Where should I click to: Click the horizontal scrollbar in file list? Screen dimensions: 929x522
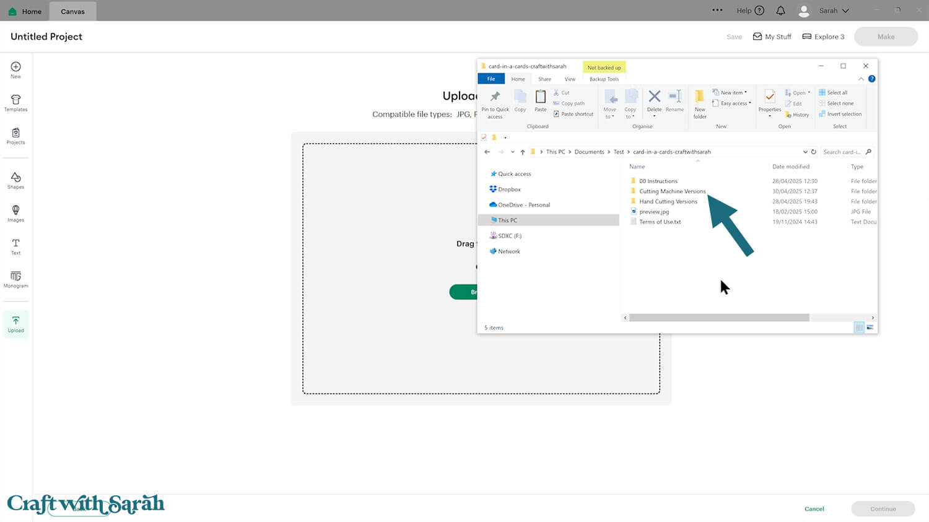click(x=718, y=318)
